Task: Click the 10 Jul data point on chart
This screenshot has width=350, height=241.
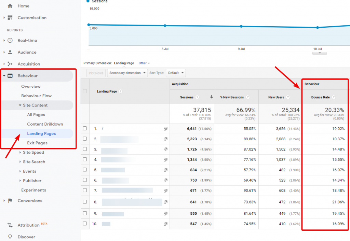Action: point(318,28)
